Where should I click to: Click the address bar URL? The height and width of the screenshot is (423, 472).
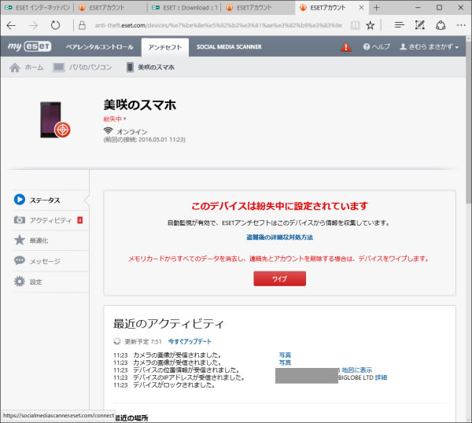pos(218,25)
